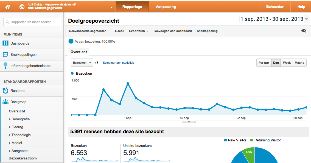The height and width of the screenshot is (163, 311).
Task: Click the globe icon beside ALS Ziekte
Action: (22, 7)
